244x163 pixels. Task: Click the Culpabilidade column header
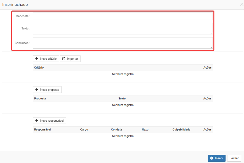click(181, 129)
